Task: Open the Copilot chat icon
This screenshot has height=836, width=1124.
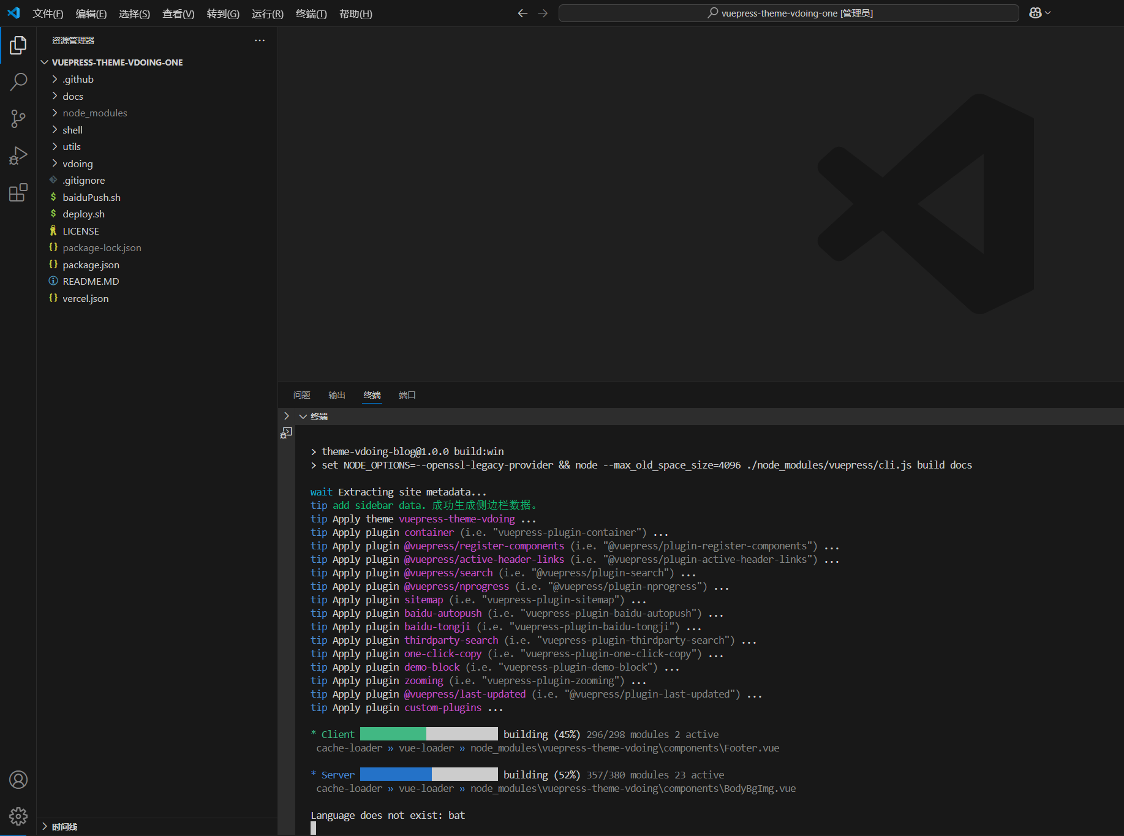Action: (x=1035, y=13)
